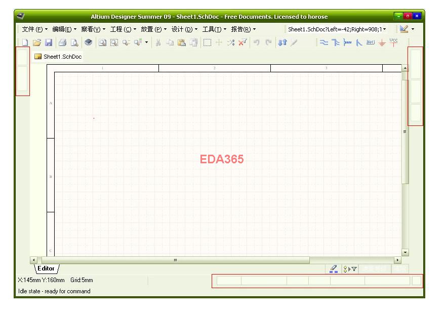Screen dimensions: 445x318
Task: Create a new document from toolbar
Action: point(25,42)
